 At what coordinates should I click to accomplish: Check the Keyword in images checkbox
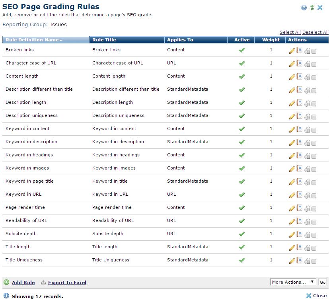pyautogui.click(x=313, y=170)
